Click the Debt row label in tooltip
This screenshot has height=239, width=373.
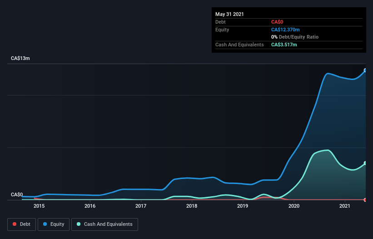(220, 22)
